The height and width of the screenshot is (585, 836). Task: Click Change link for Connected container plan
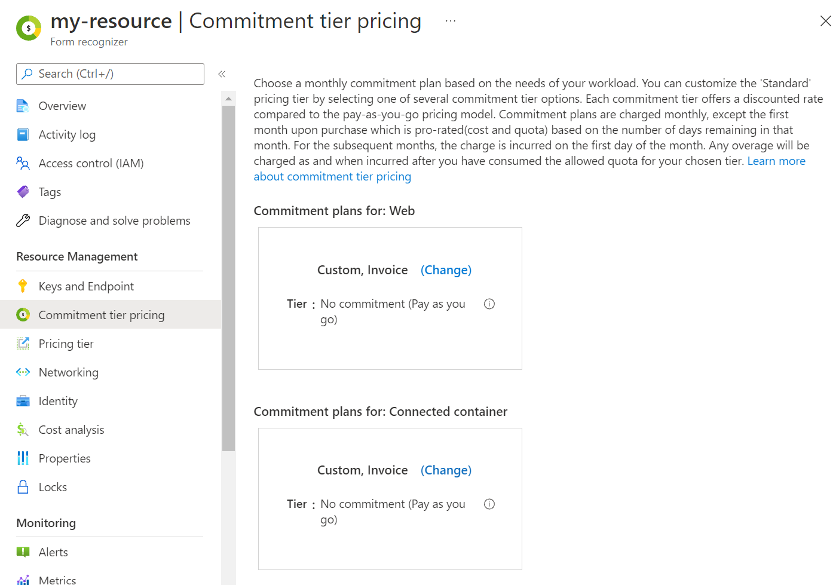click(x=446, y=470)
